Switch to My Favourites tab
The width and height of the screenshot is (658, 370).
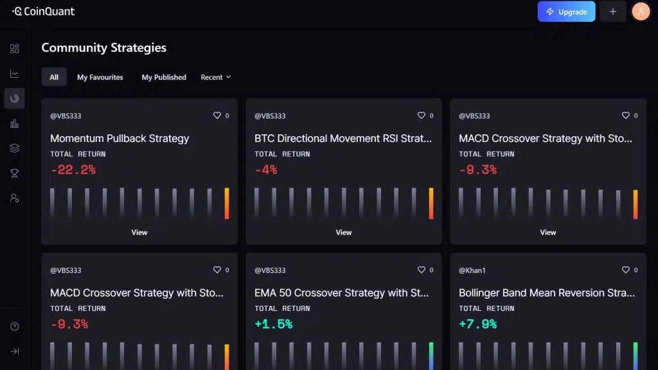coord(100,77)
